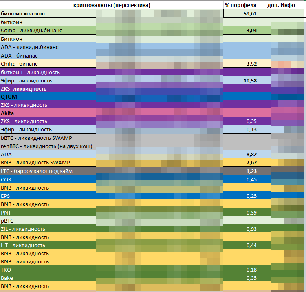Viewport: 306px width, 292px height.
Task: Select the 'EPS' cell
Action: 5,196
